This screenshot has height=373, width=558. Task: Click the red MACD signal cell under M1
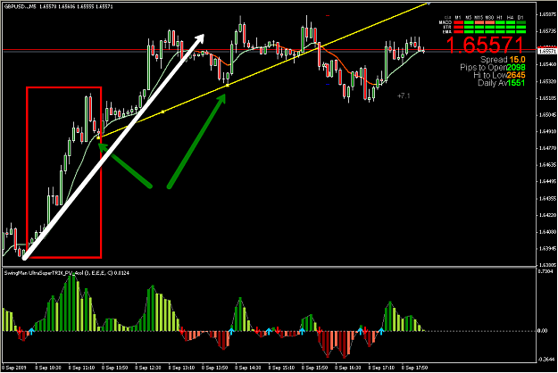tap(458, 22)
